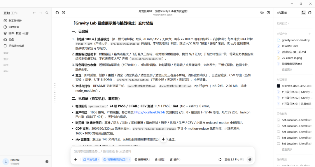Open the http://localhost:8234/ link
This screenshot has width=315, height=167.
point(150,112)
